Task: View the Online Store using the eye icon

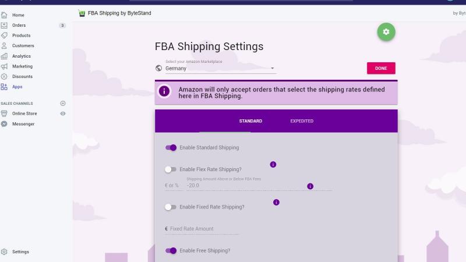Action: pos(63,114)
